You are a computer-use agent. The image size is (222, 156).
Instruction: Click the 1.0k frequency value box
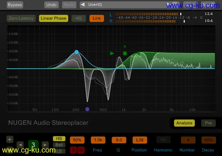coord(98,140)
